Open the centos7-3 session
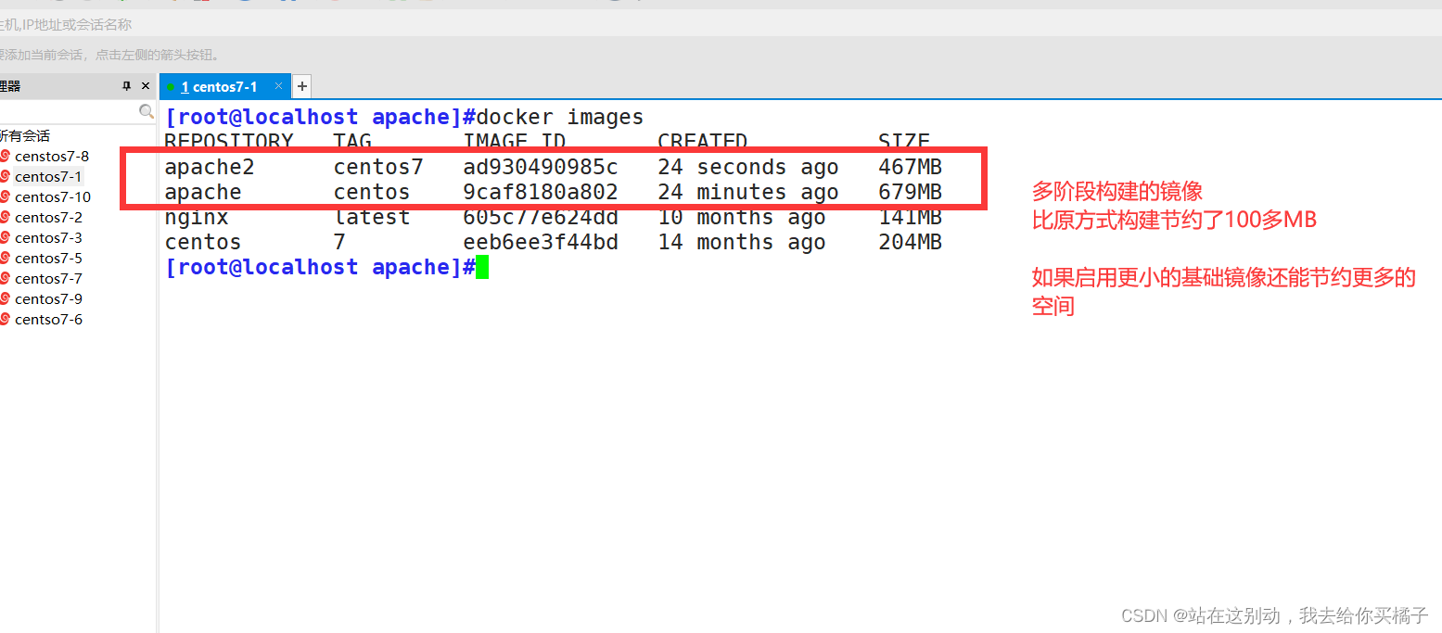The height and width of the screenshot is (633, 1442). pyautogui.click(x=47, y=237)
